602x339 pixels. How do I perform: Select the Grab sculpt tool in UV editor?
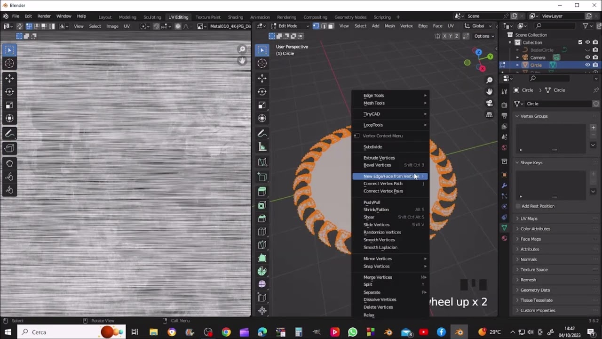(9, 163)
